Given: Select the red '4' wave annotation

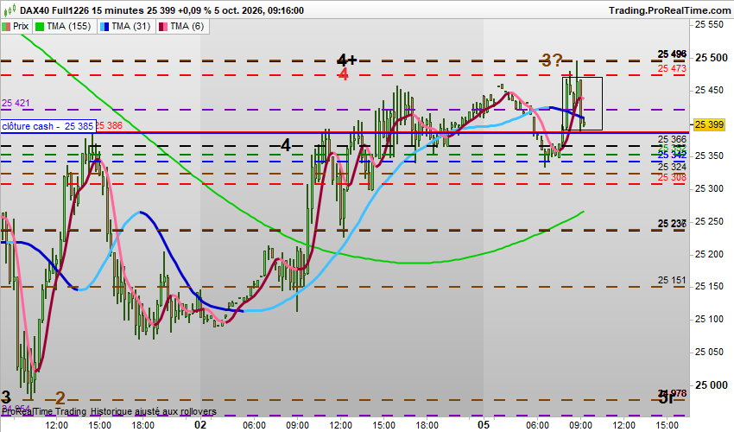Looking at the screenshot, I should (x=343, y=74).
